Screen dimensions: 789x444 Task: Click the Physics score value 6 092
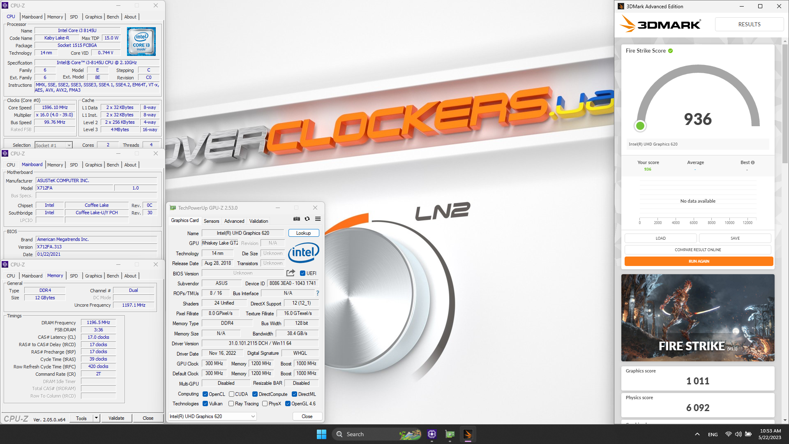click(x=698, y=408)
